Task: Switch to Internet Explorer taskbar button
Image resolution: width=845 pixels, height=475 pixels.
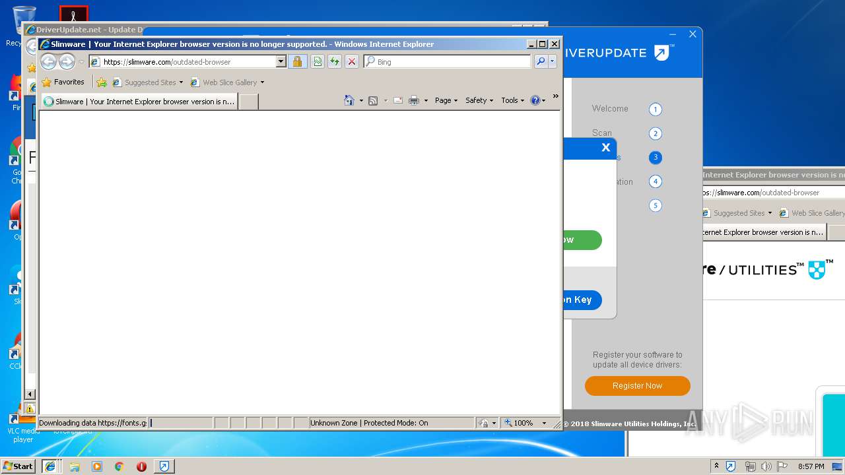Action: tap(50, 466)
